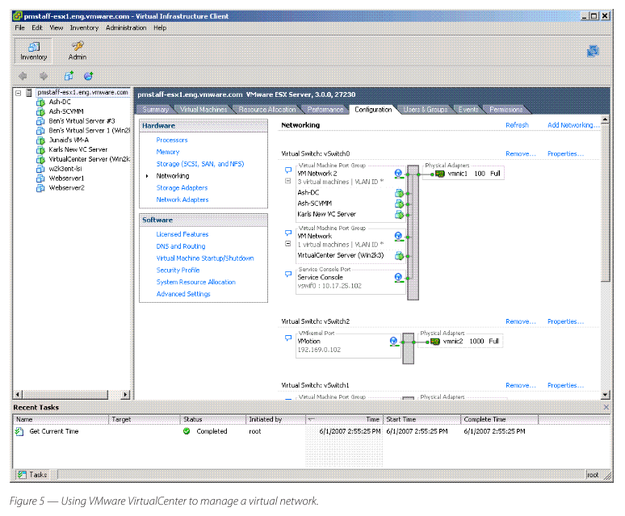
Task: Open the Network Adapters link
Action: click(182, 200)
